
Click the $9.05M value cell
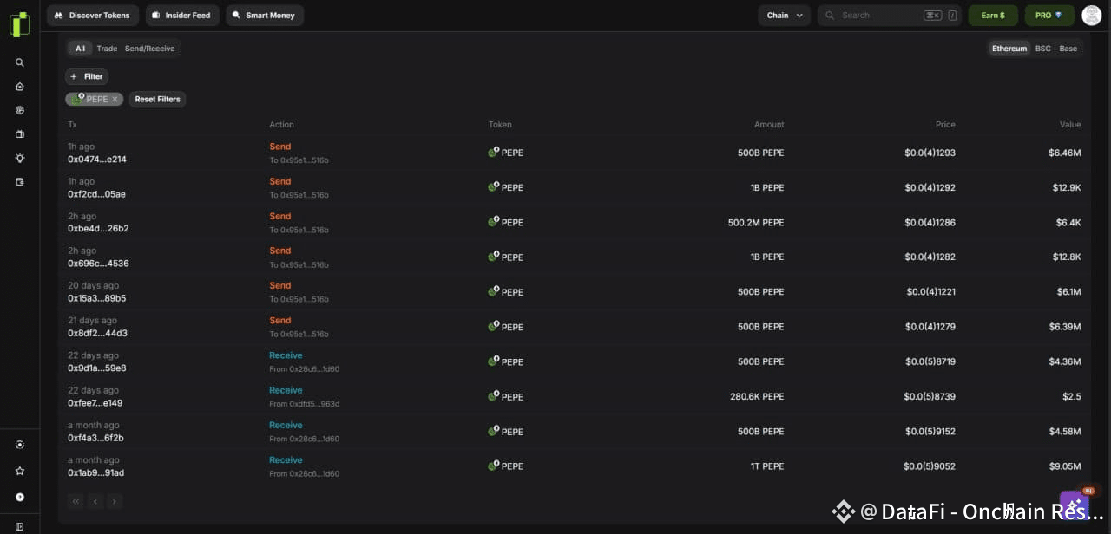click(x=1064, y=466)
